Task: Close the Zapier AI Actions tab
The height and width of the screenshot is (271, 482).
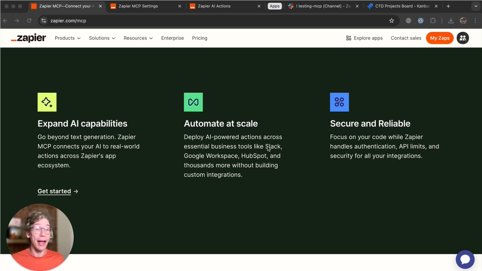Action: click(x=259, y=6)
